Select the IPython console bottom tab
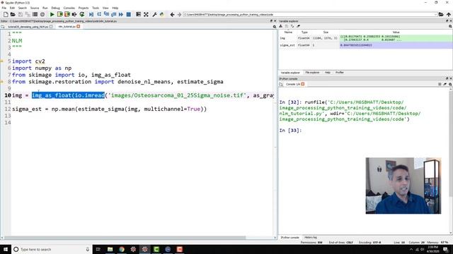Image resolution: width=453 pixels, height=254 pixels. click(290, 237)
